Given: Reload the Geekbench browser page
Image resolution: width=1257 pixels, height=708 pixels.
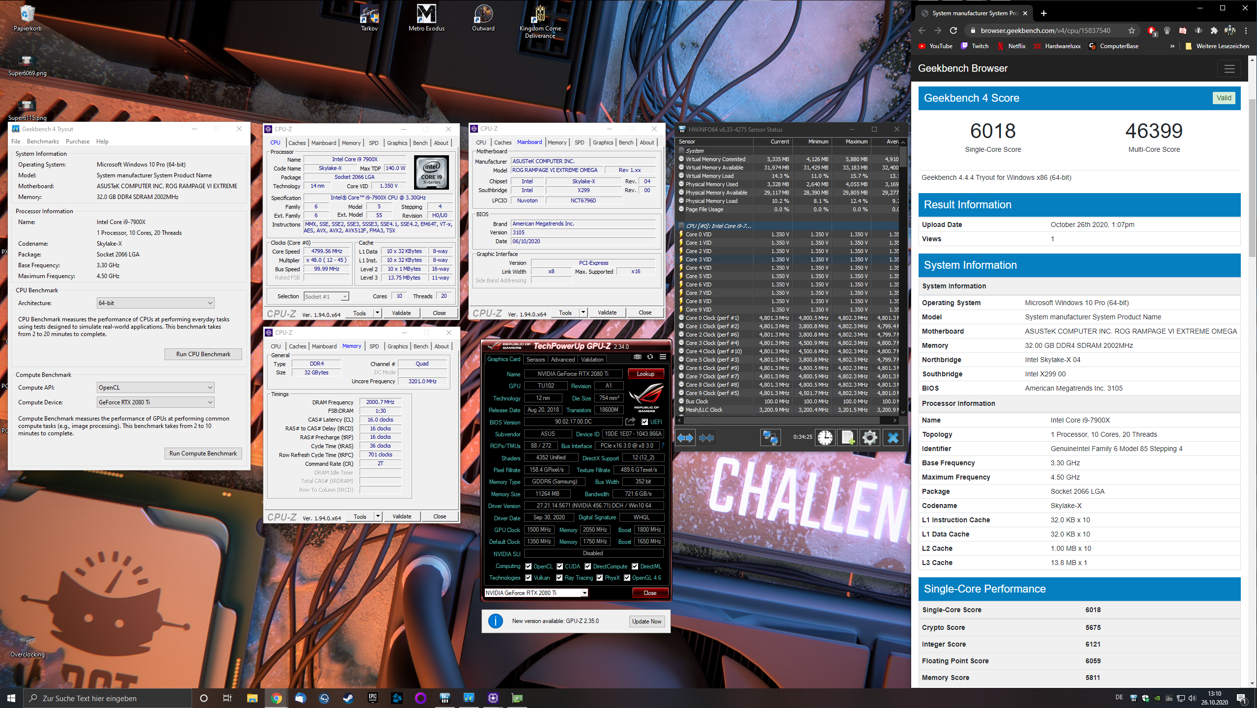Looking at the screenshot, I should click(x=953, y=30).
